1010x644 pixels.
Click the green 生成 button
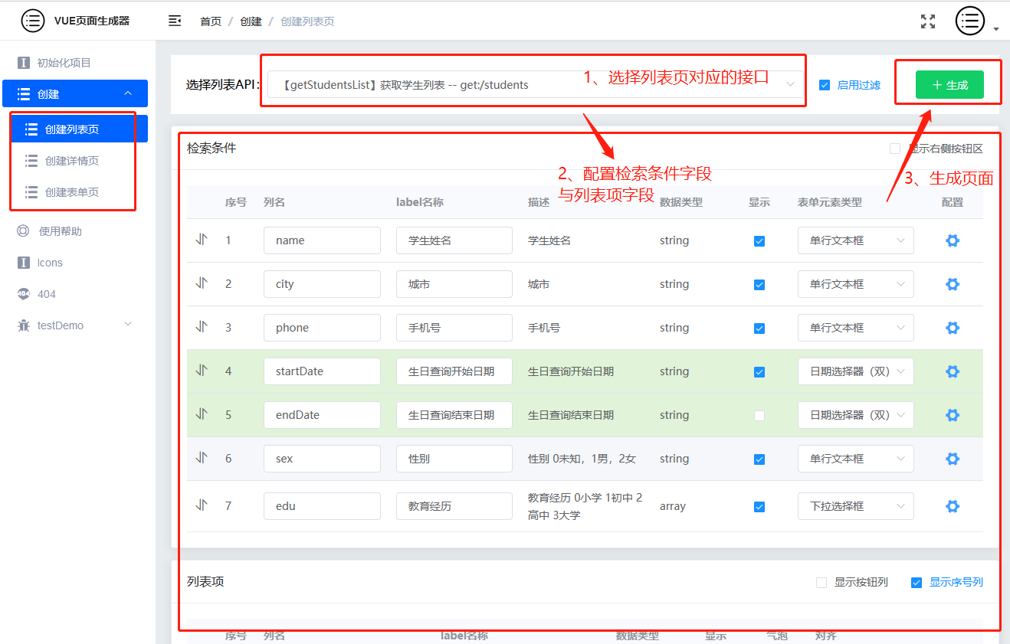pyautogui.click(x=949, y=85)
